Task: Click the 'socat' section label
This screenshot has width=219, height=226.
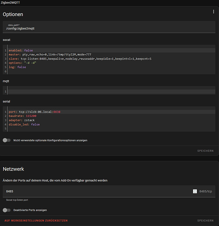Action: [x=6, y=40]
